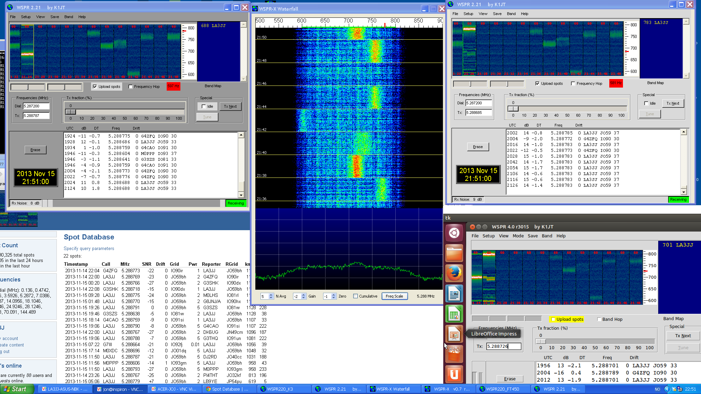Launch Firefox from the Ubuntu dock
Image resolution: width=701 pixels, height=394 pixels.
pyautogui.click(x=454, y=274)
